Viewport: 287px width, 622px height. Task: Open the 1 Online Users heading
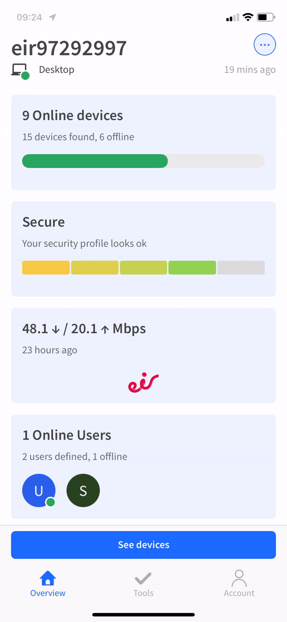(x=67, y=435)
